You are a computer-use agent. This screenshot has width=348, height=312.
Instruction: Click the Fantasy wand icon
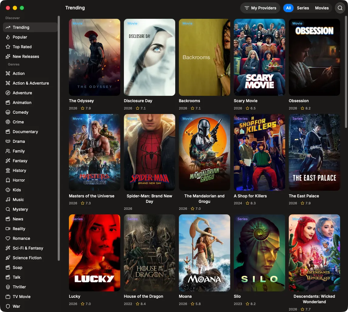coord(8,161)
